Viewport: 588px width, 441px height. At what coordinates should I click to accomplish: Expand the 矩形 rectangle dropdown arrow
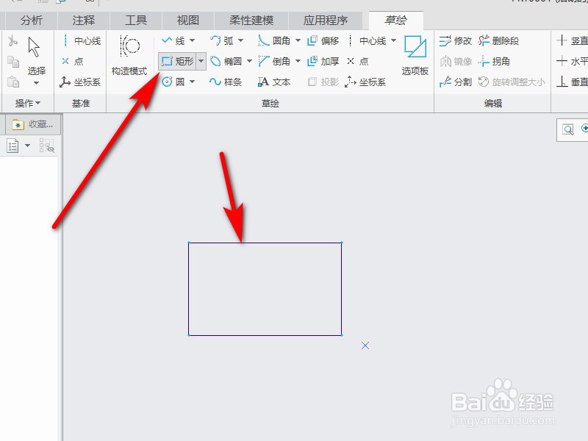[x=201, y=61]
